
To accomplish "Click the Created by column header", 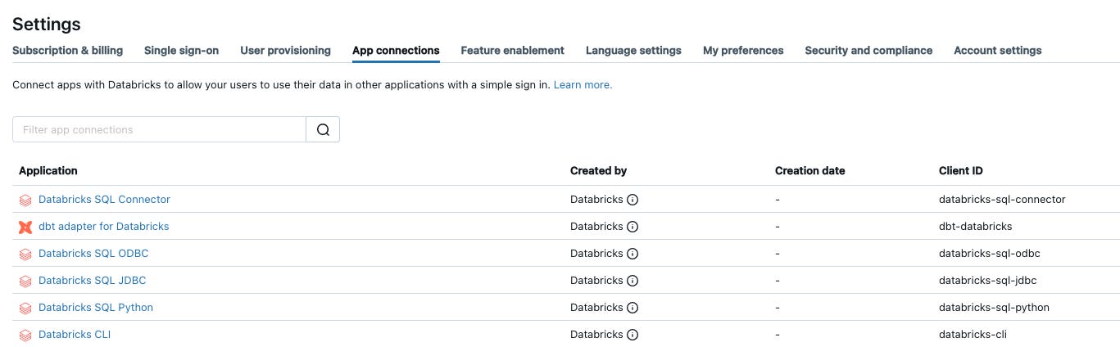I will 598,171.
